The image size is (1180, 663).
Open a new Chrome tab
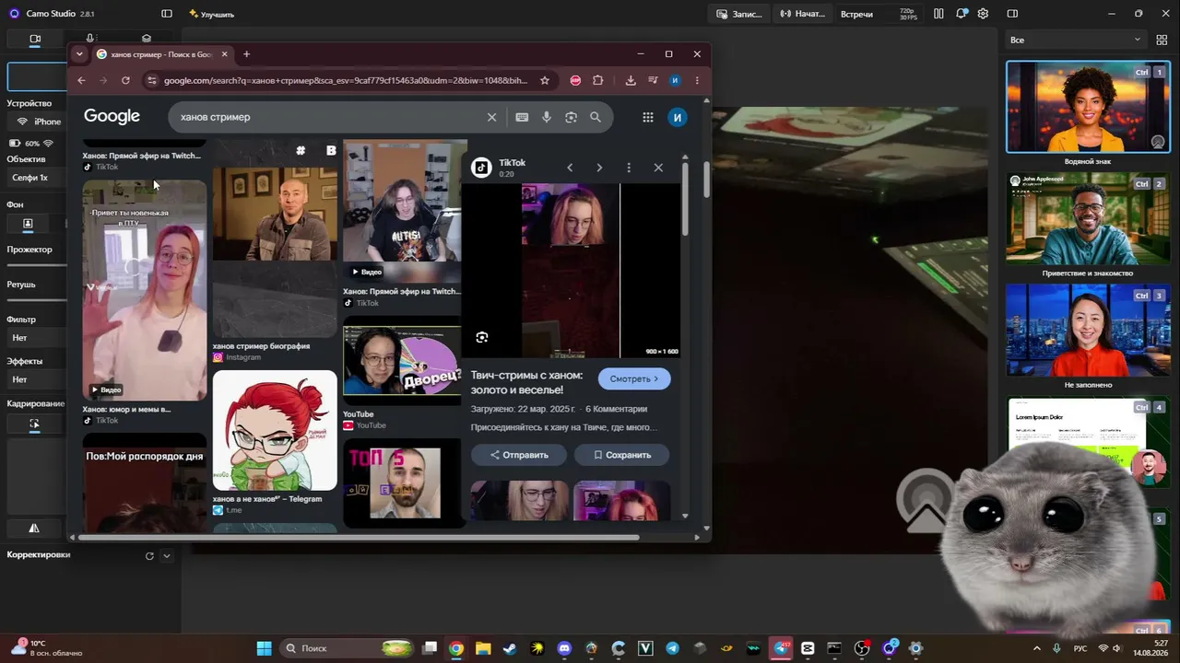coord(246,54)
